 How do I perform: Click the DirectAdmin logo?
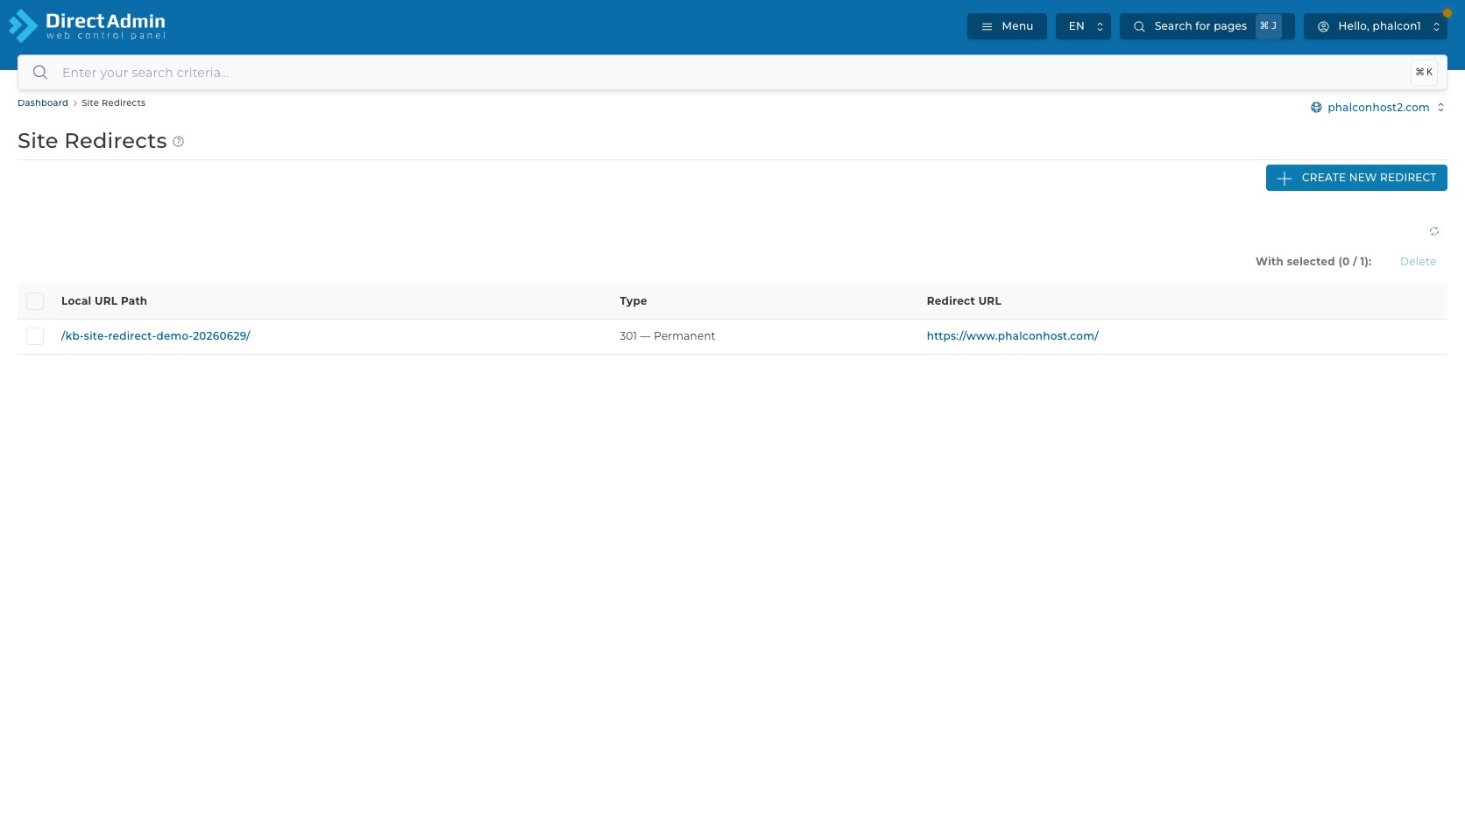87,26
